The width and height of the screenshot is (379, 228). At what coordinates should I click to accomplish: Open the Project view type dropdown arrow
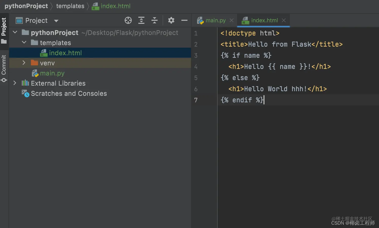tap(56, 21)
